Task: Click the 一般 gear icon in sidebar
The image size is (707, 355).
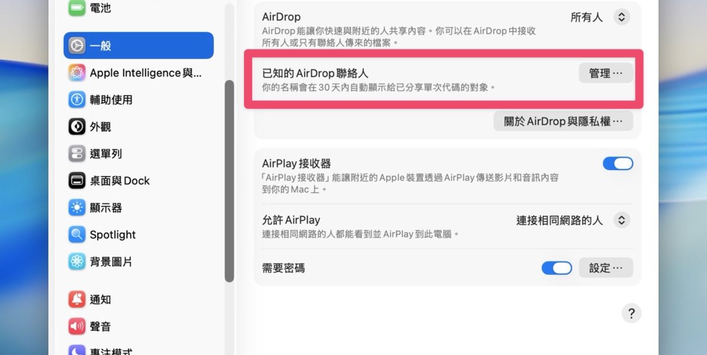Action: point(77,45)
